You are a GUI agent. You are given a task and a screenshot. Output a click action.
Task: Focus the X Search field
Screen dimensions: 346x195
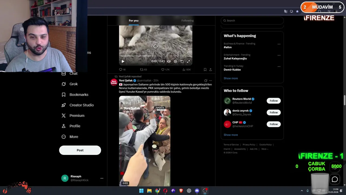click(x=252, y=21)
